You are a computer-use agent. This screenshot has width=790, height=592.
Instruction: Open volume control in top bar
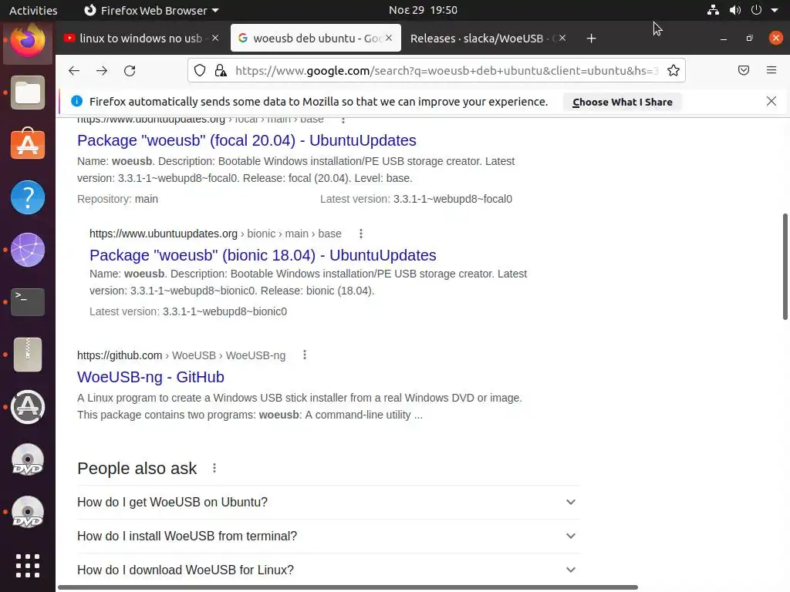pyautogui.click(x=735, y=10)
